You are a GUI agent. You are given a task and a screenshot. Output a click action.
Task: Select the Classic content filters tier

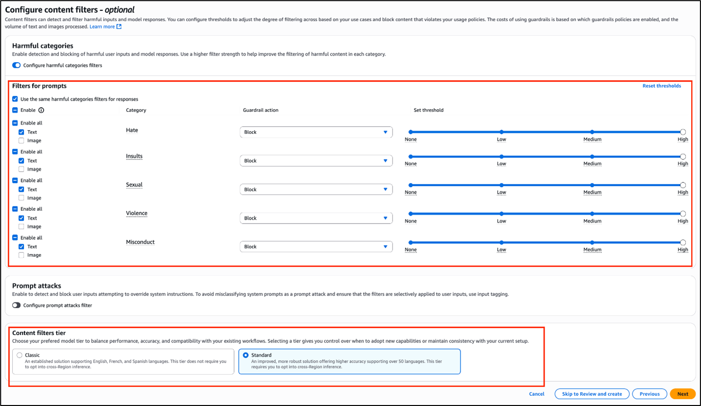tap(18, 355)
